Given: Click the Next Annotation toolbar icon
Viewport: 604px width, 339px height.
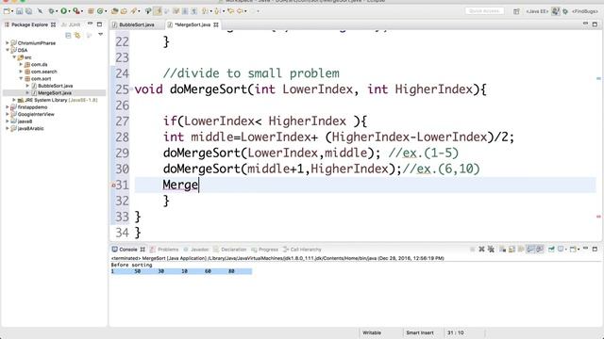Looking at the screenshot, I should (206, 11).
